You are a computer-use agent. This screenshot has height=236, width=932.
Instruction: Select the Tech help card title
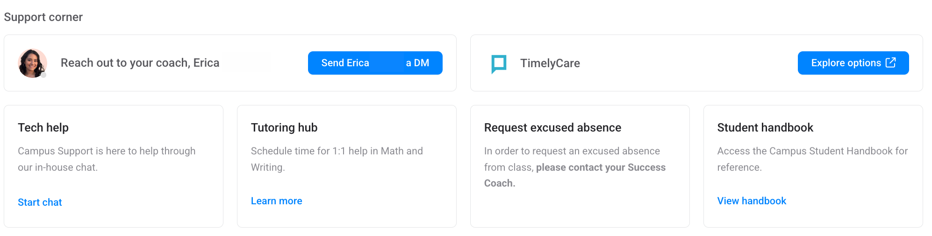(x=43, y=128)
